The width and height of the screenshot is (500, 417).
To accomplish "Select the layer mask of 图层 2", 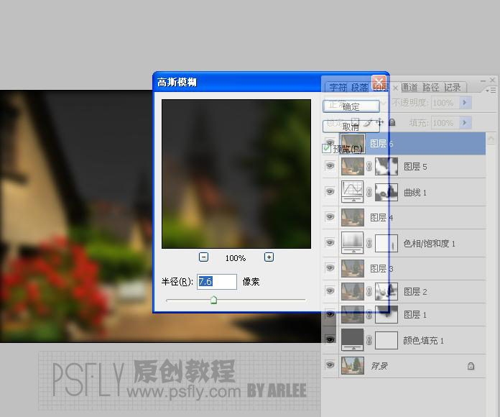I will pos(386,291).
